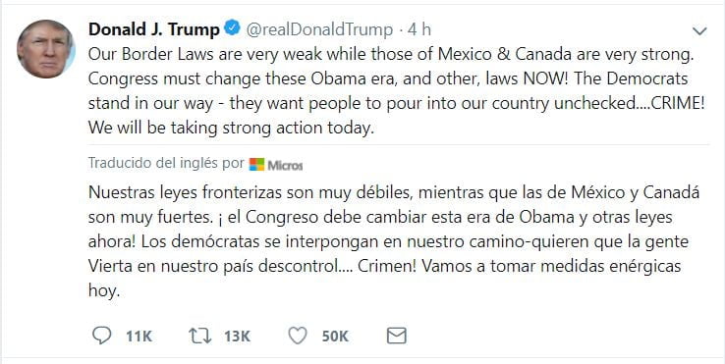Click the blue verified badge
This screenshot has width=725, height=364.
pyautogui.click(x=232, y=28)
